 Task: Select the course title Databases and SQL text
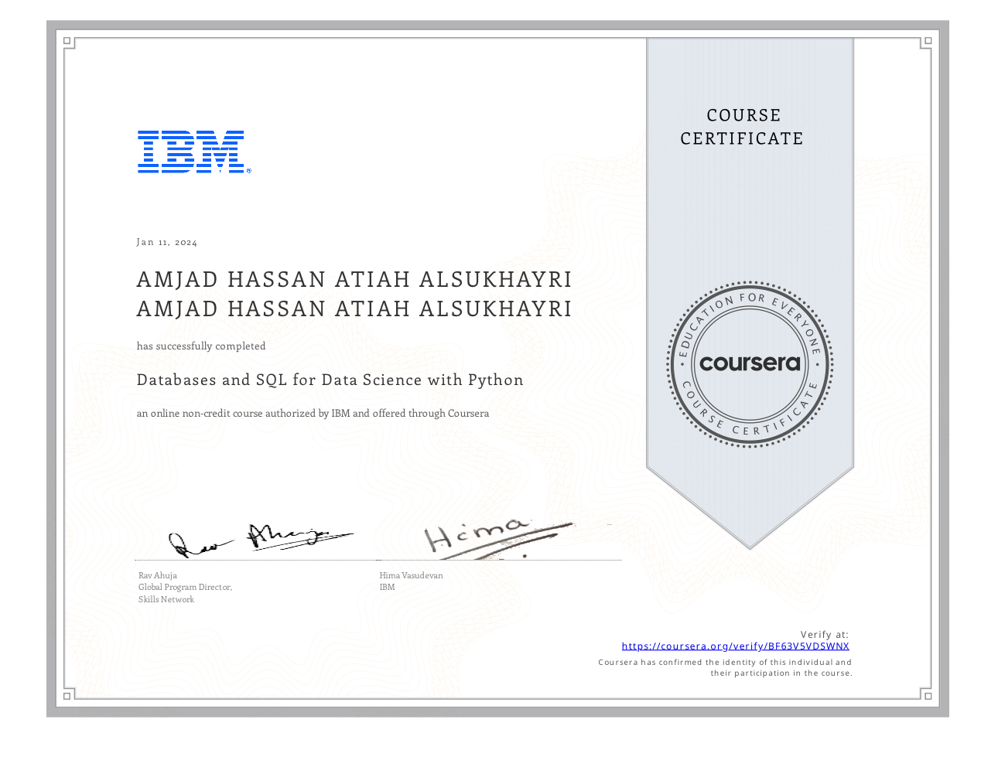tap(330, 380)
